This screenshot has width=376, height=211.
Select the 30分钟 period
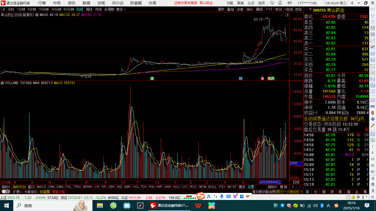pos(56,9)
